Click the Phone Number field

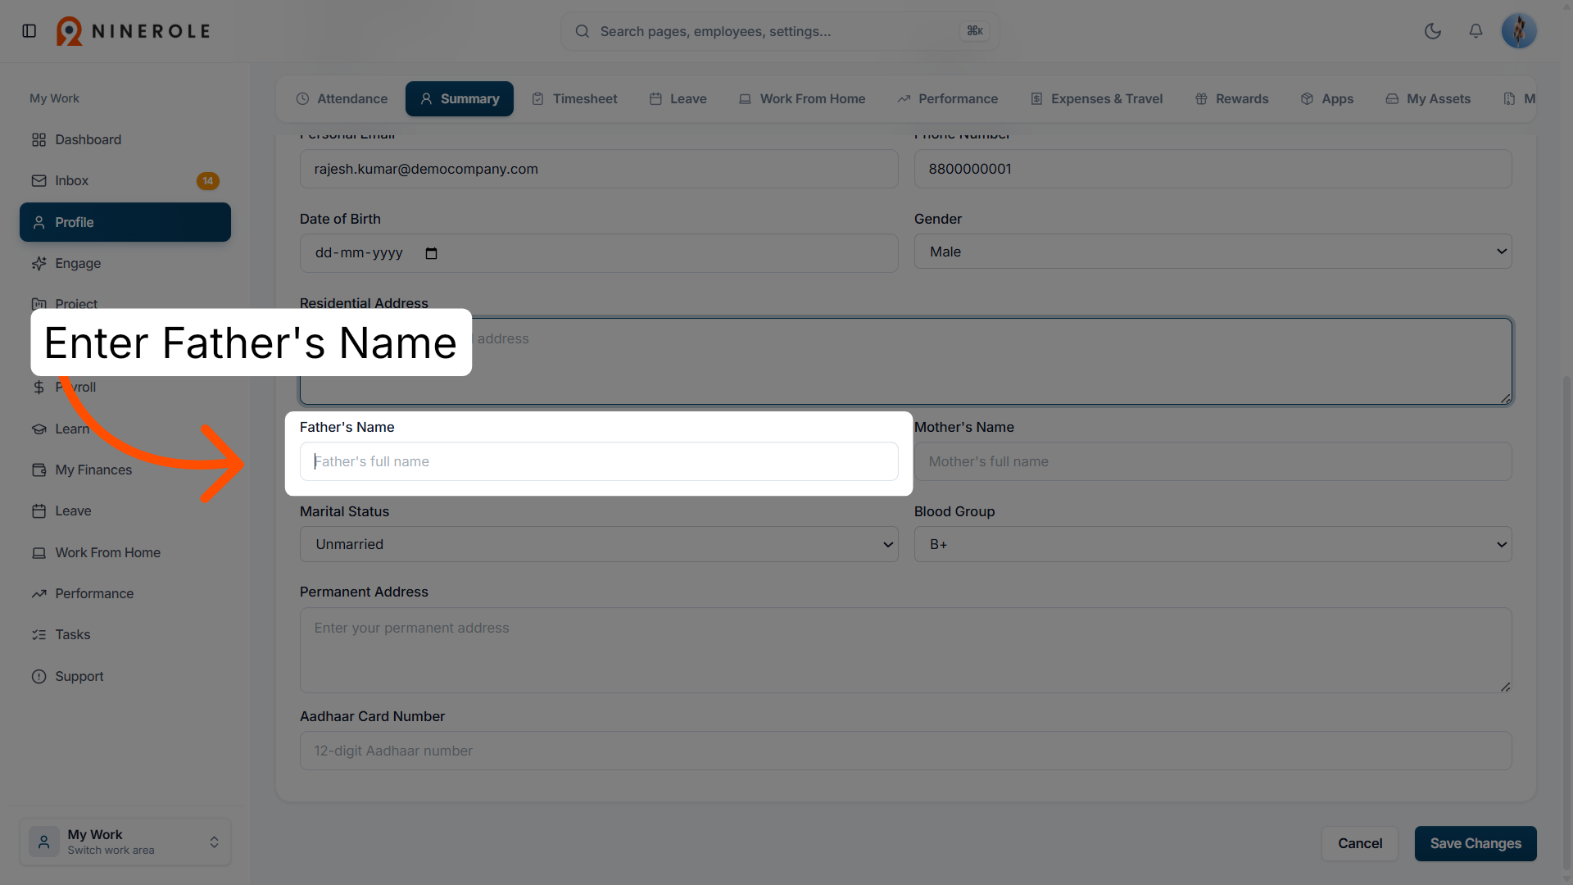pyautogui.click(x=1213, y=169)
